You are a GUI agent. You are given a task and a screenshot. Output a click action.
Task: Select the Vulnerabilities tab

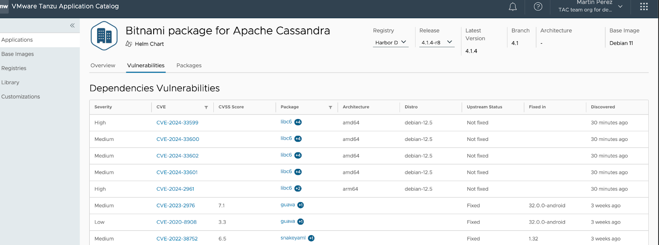click(x=146, y=65)
